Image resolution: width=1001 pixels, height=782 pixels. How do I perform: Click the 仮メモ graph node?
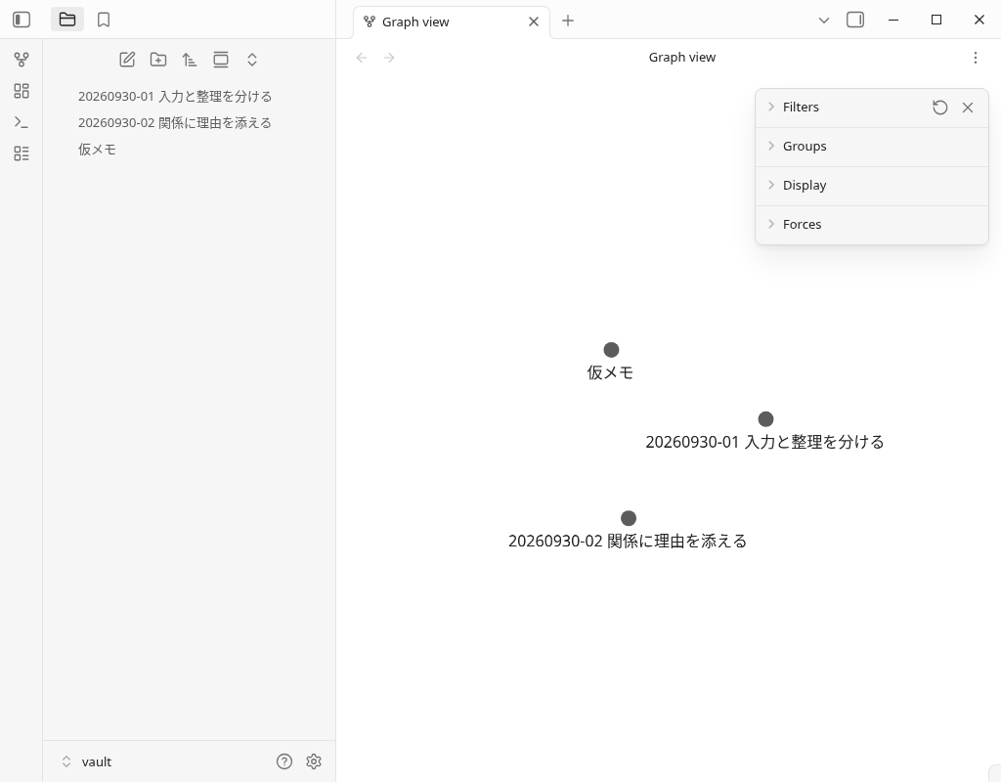click(x=611, y=350)
